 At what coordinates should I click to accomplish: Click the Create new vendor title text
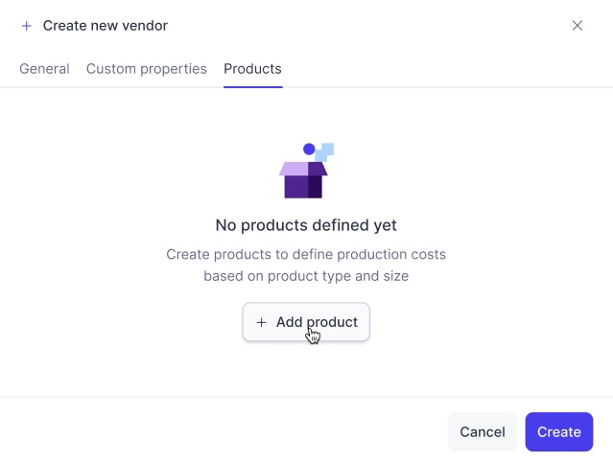(106, 26)
